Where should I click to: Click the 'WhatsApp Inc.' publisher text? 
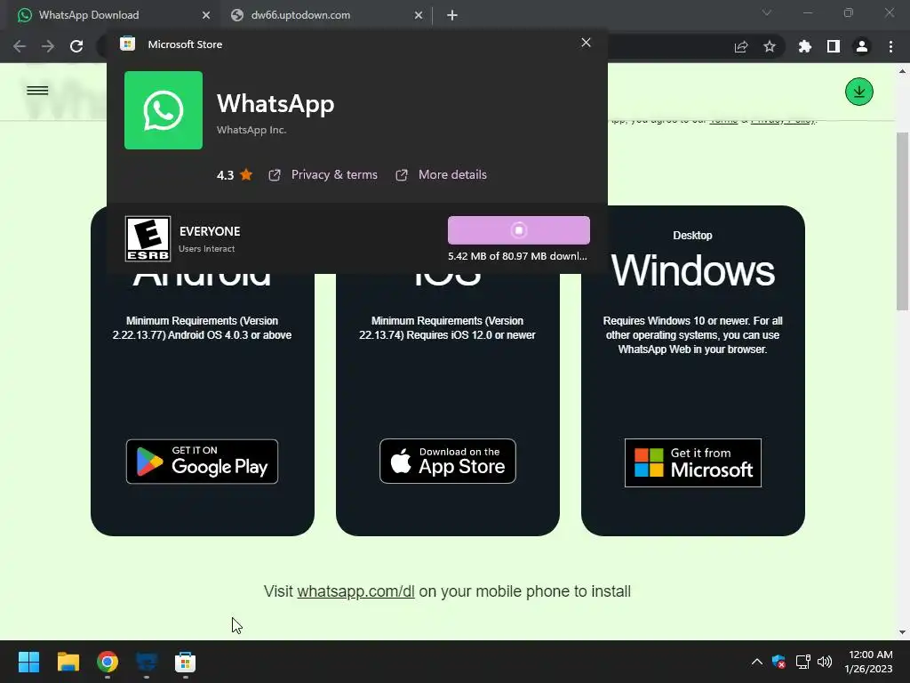(x=251, y=130)
